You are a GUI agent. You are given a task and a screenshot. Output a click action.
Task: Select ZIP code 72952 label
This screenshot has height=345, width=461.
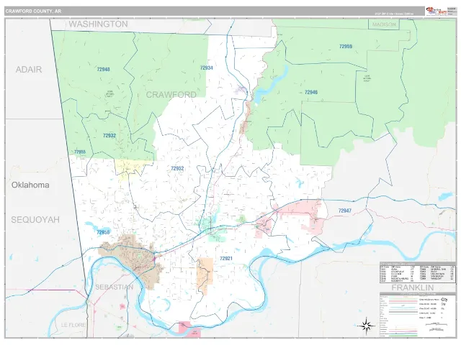[x=177, y=168]
